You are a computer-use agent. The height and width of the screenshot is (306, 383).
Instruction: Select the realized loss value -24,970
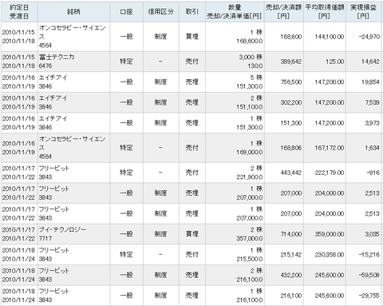tap(369, 37)
